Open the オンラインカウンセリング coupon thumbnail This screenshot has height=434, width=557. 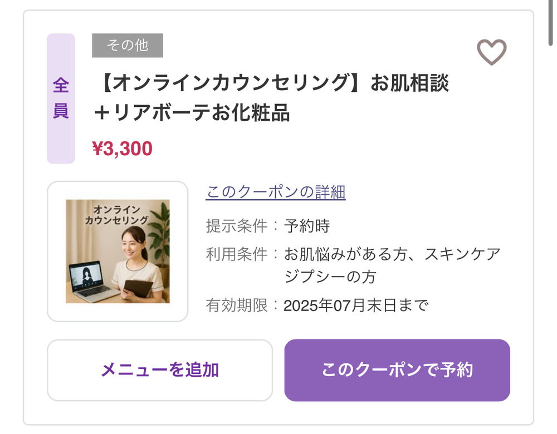tap(118, 251)
